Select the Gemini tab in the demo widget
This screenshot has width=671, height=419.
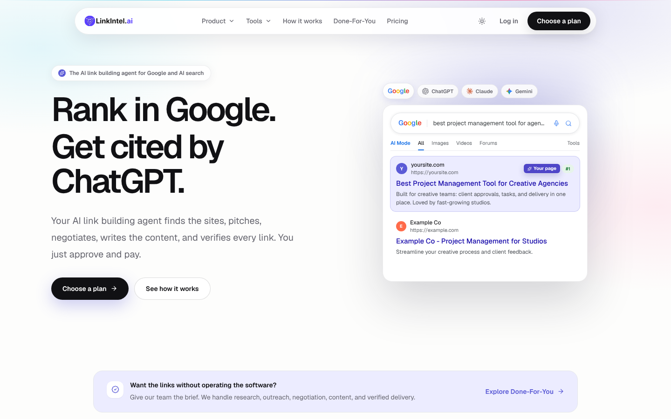click(x=519, y=91)
